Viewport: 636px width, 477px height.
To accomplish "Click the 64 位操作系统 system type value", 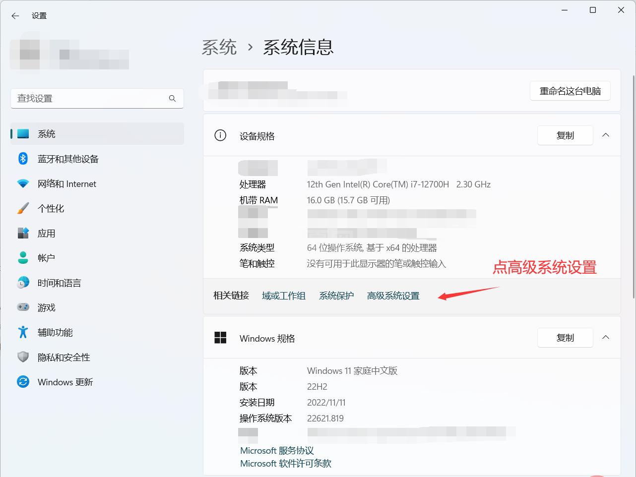I will click(x=372, y=248).
